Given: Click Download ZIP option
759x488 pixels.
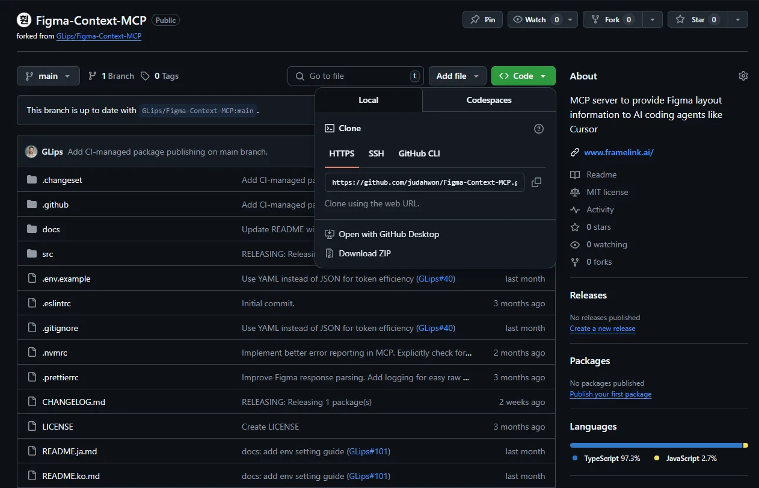Looking at the screenshot, I should [364, 253].
